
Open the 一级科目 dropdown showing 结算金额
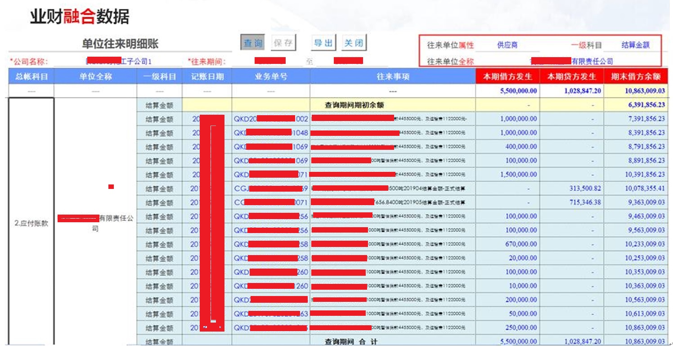click(635, 45)
